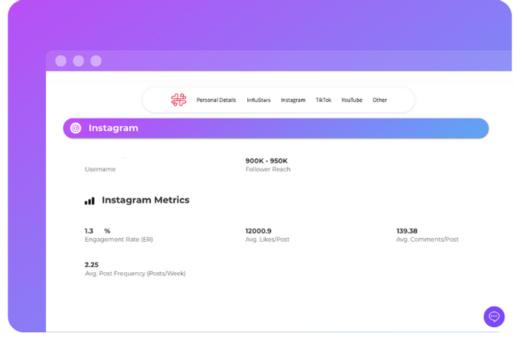Switch to the InfluStars tab
522x340 pixels.
click(x=259, y=100)
